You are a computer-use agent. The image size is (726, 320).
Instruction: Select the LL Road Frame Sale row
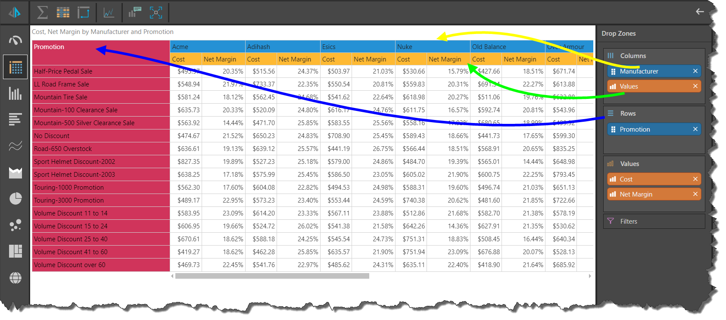pos(101,84)
